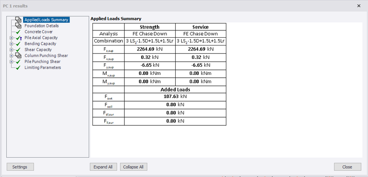Click Service Mx,sup value 0.00 kNm
Viewport: 368px width, 177px height.
(x=201, y=74)
